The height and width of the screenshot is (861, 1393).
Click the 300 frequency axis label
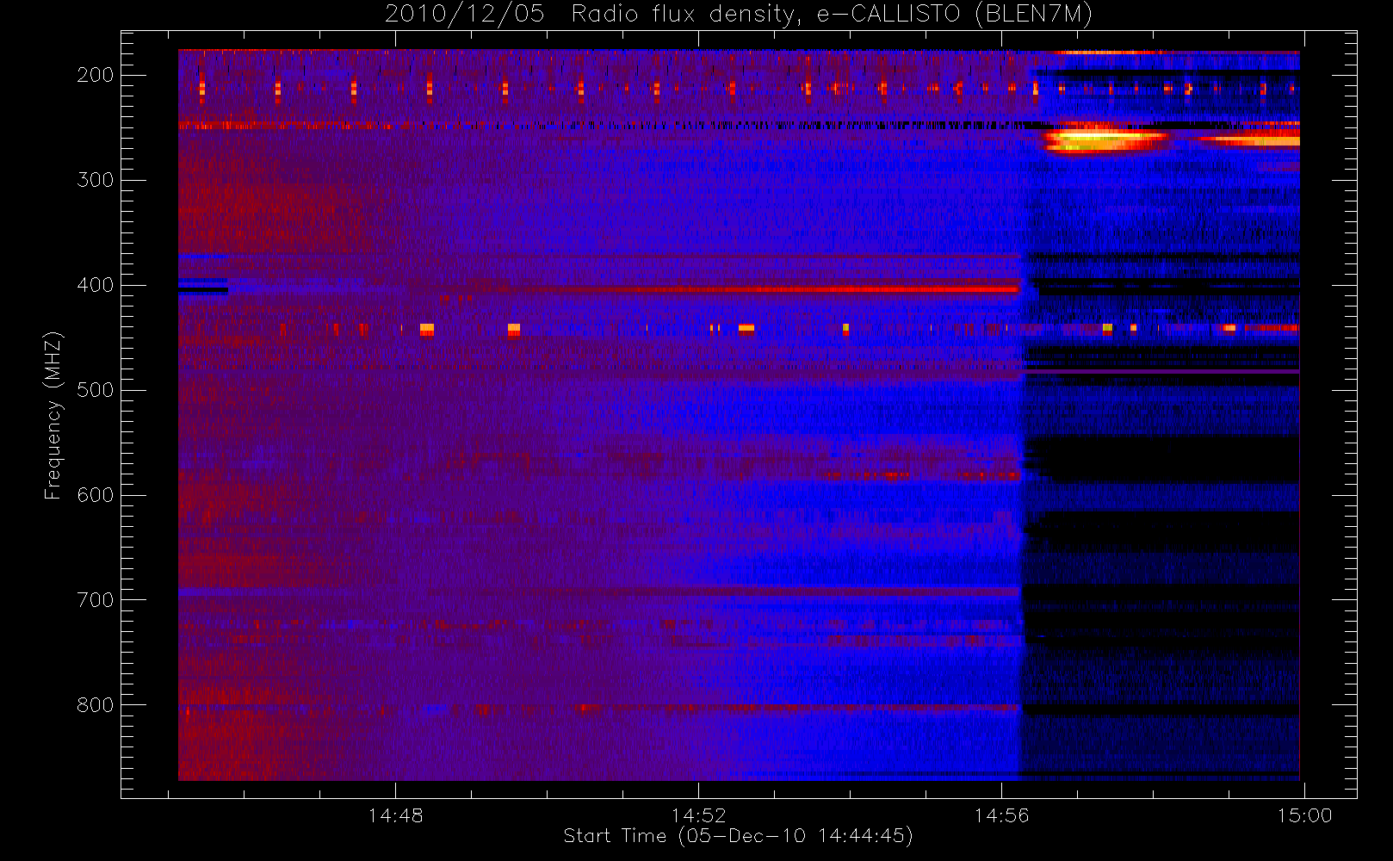[95, 180]
